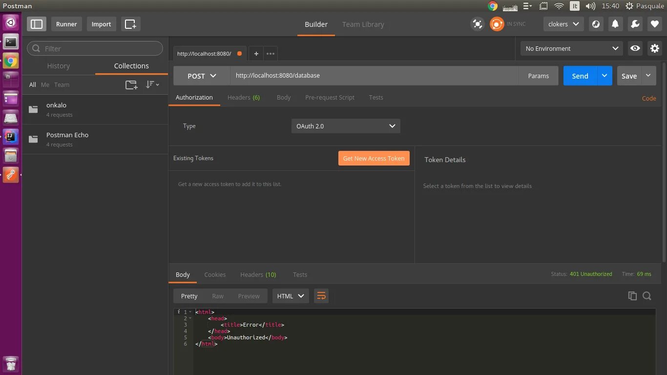667x375 pixels.
Task: Open the request Tests tab
Action: [376, 97]
